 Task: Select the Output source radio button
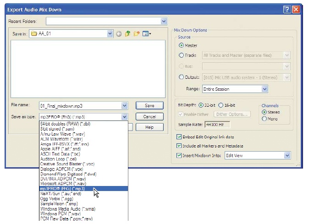(x=181, y=77)
